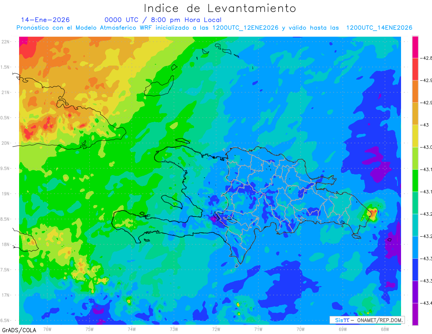Click "0000 UTC / 8:00 pm Hora Local"
432x334 pixels.
[163, 20]
